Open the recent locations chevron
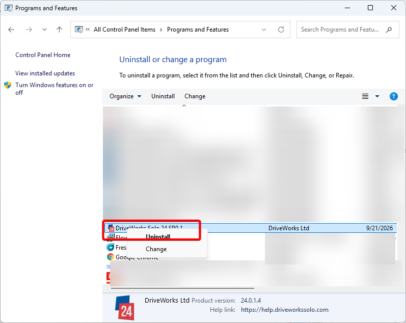Screen dimensions: 406x323 [x=44, y=30]
